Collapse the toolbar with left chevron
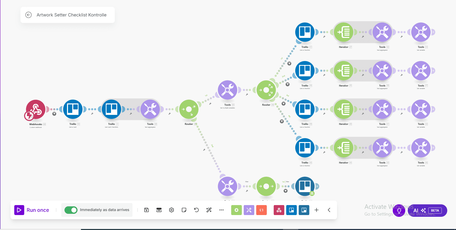 click(329, 210)
